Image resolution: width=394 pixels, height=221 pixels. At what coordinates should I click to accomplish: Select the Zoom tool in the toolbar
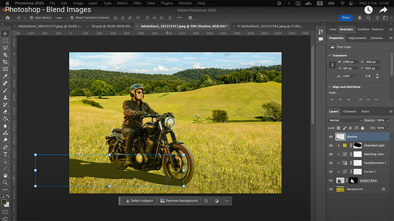5,183
